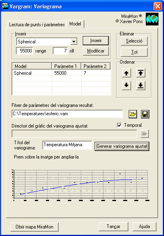Screen dimensions: 164x236
Task: Click the Inserir button
Action: [96, 41]
